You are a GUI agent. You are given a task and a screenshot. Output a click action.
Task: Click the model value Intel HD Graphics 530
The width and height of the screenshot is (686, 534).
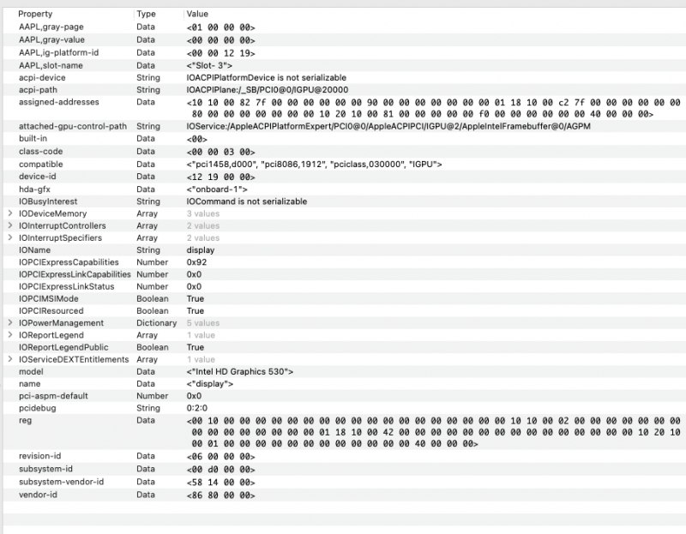coord(241,372)
